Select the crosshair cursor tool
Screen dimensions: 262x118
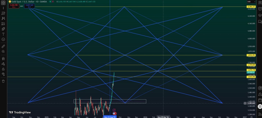3,3
